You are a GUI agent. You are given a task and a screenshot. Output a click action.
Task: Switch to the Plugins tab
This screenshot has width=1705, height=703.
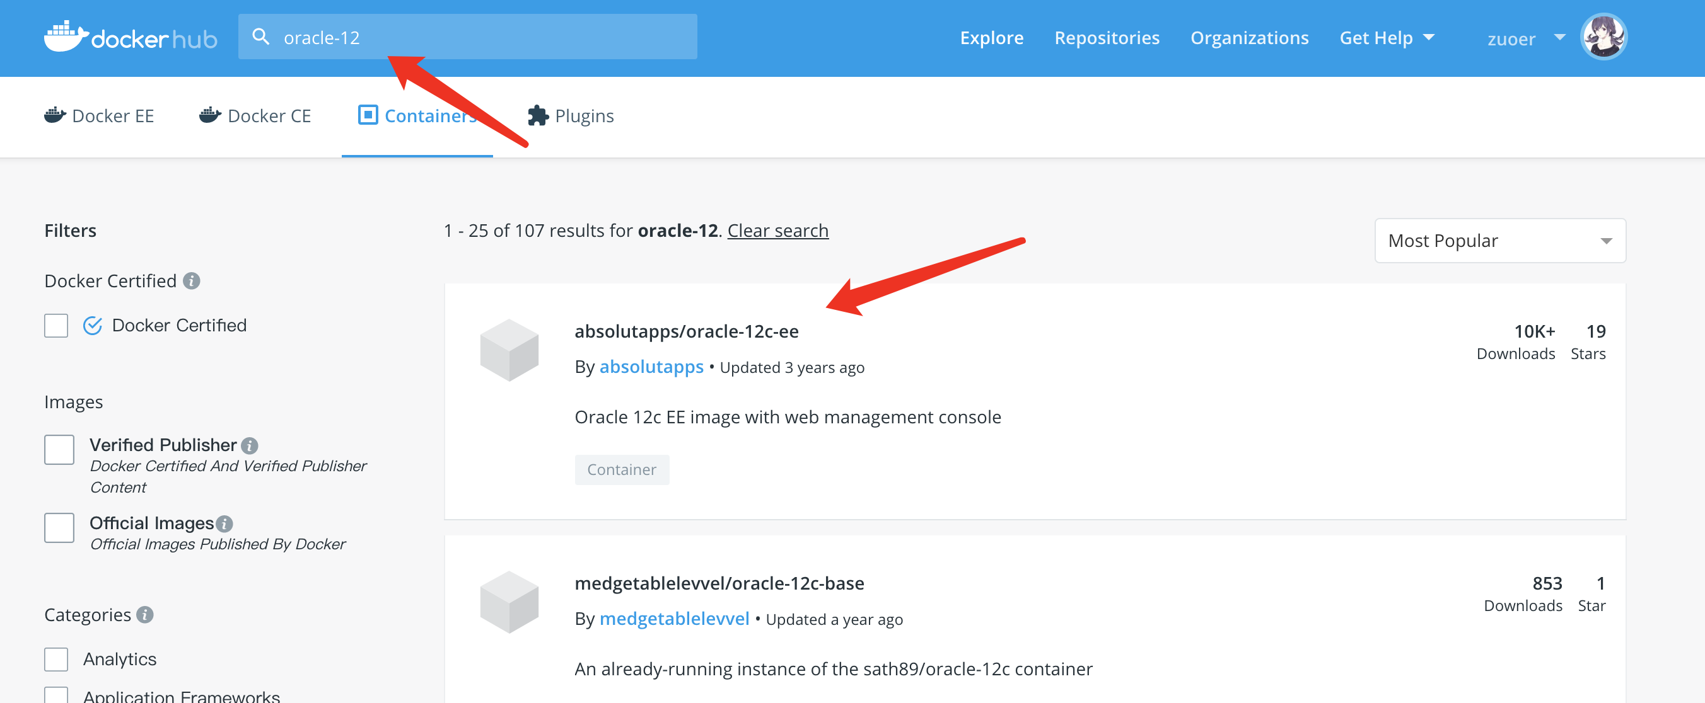click(x=571, y=116)
